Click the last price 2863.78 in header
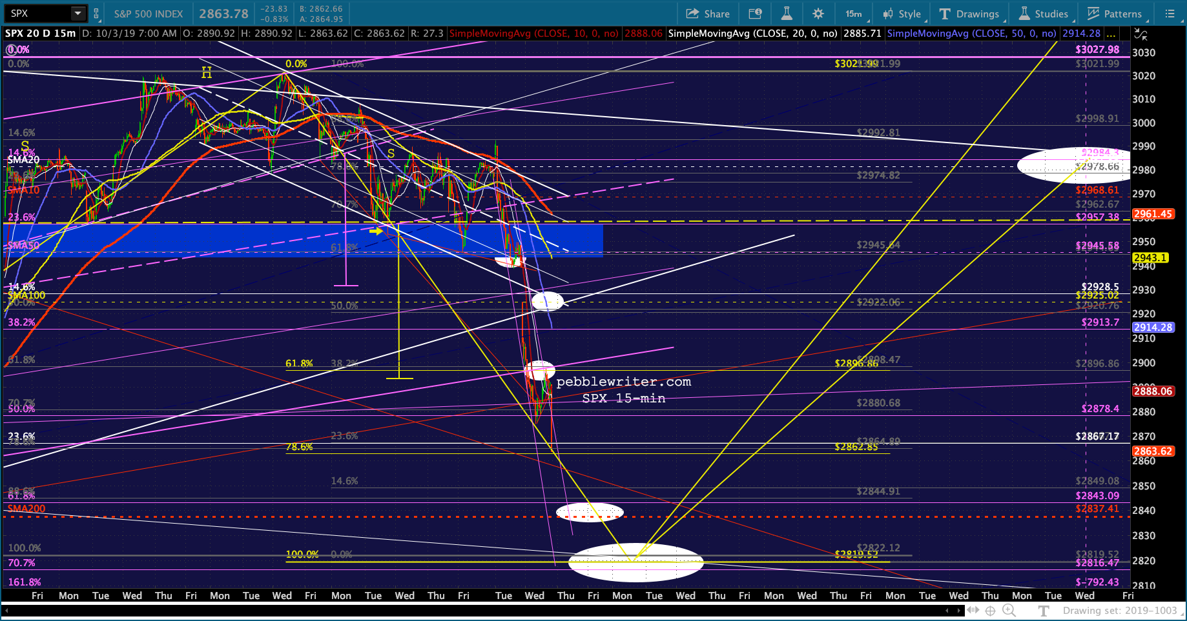The image size is (1187, 621). [223, 14]
